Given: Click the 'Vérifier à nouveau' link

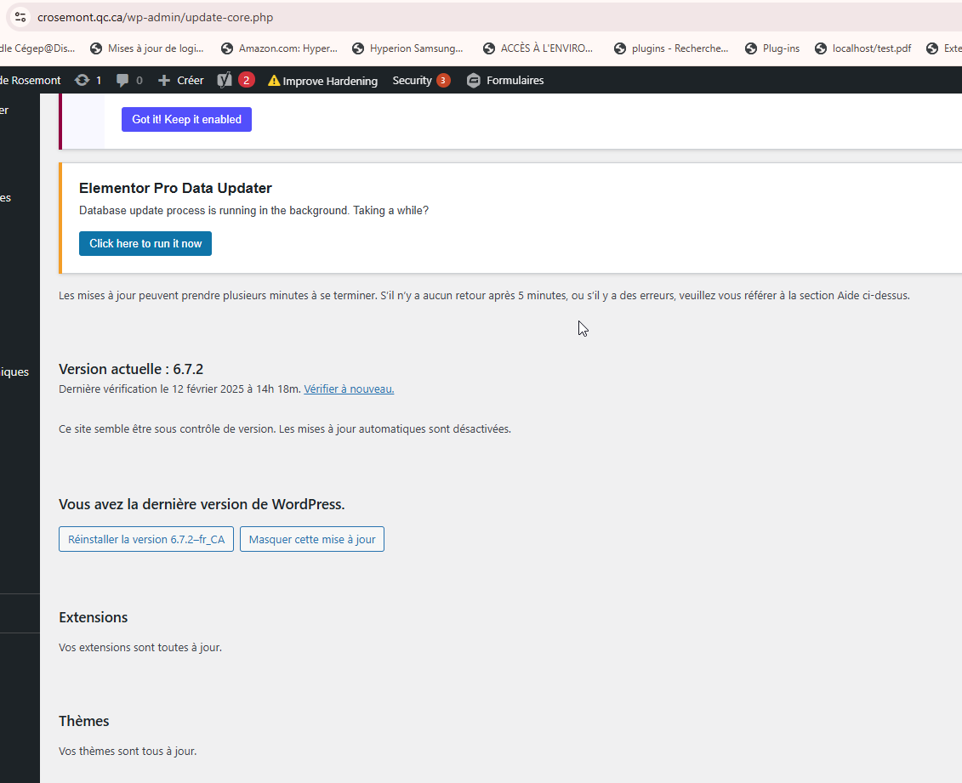Looking at the screenshot, I should [x=349, y=389].
